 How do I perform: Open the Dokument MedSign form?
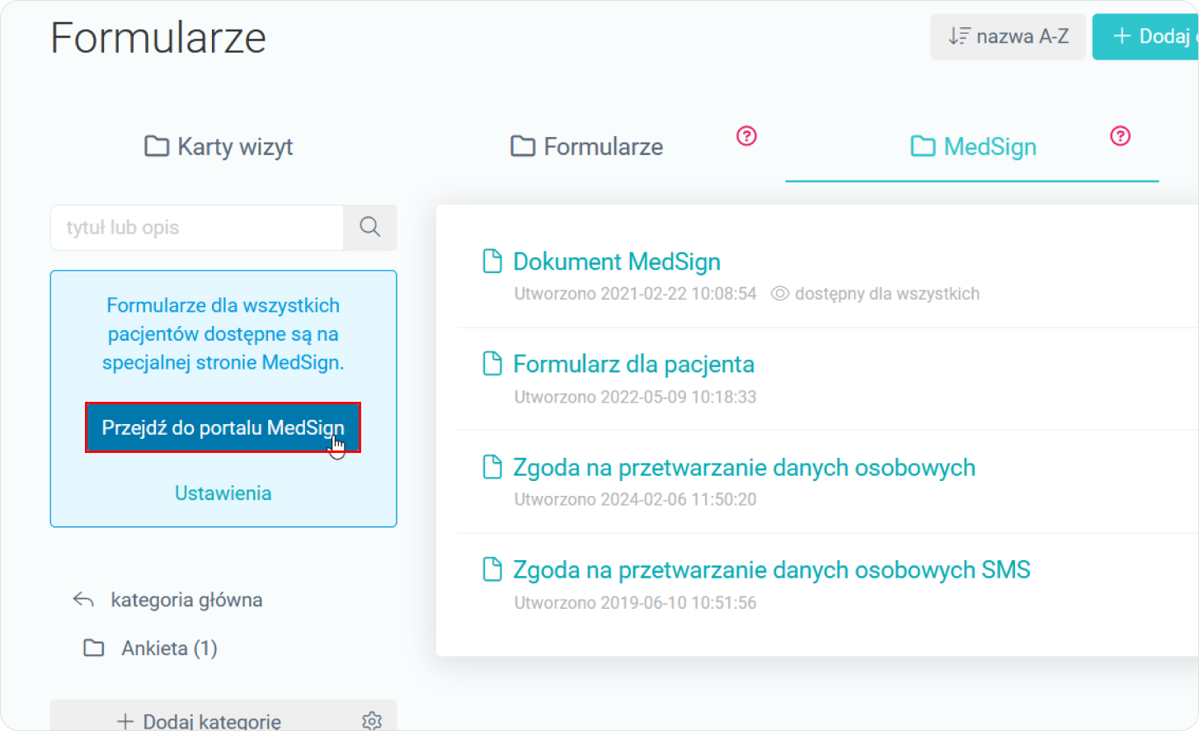[x=617, y=262]
